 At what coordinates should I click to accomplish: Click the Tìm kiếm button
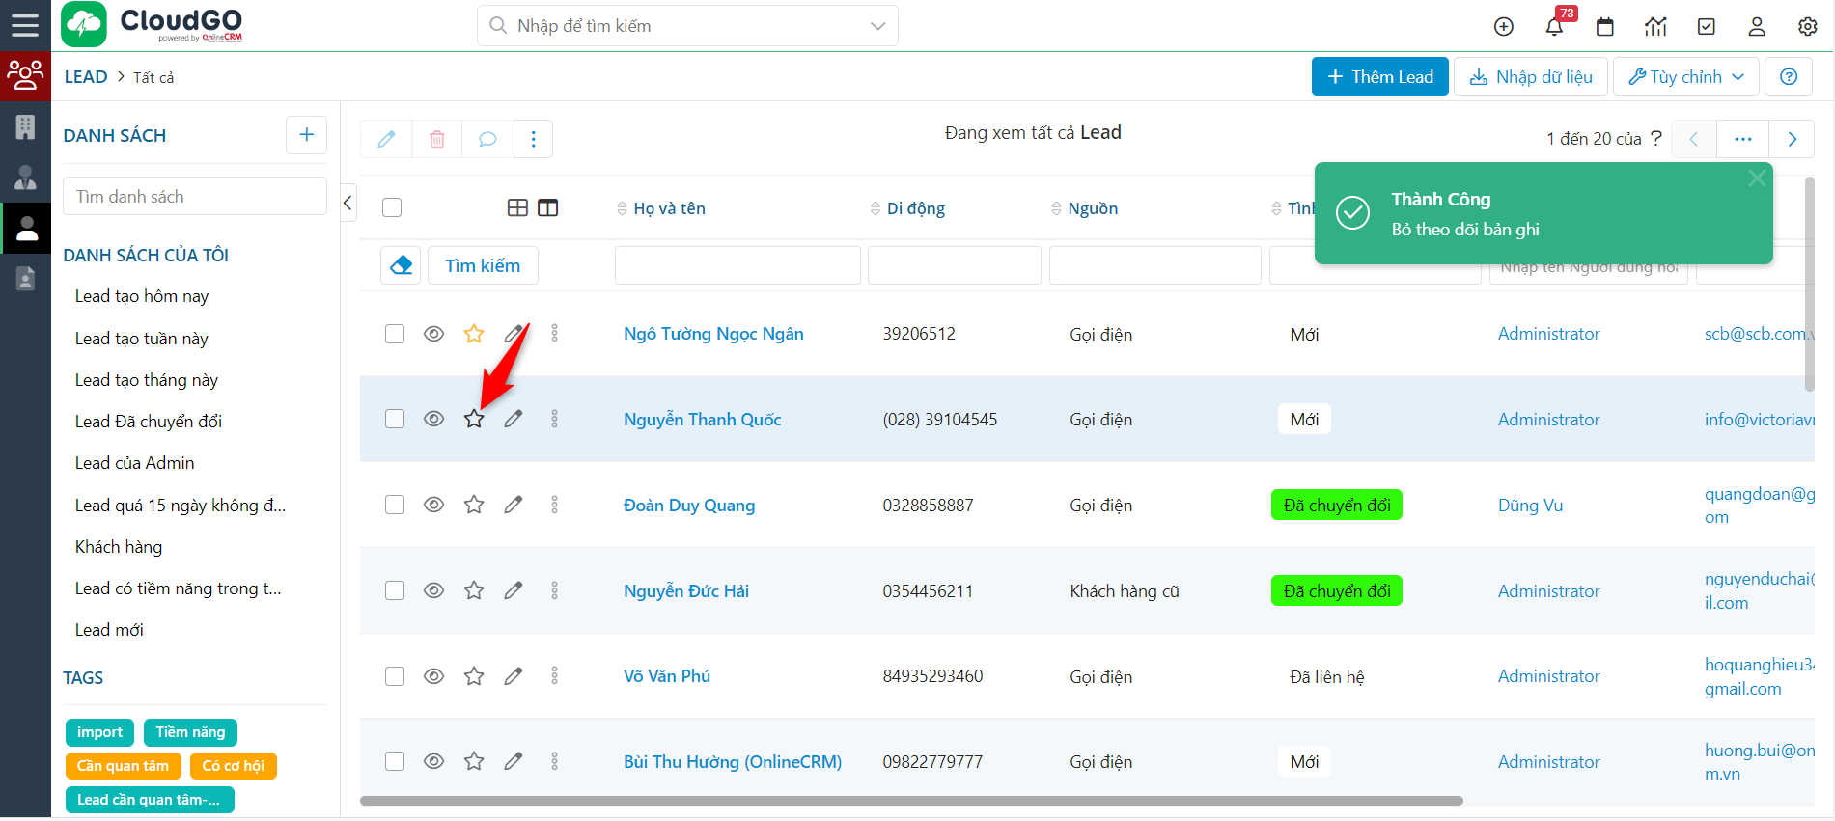click(483, 265)
